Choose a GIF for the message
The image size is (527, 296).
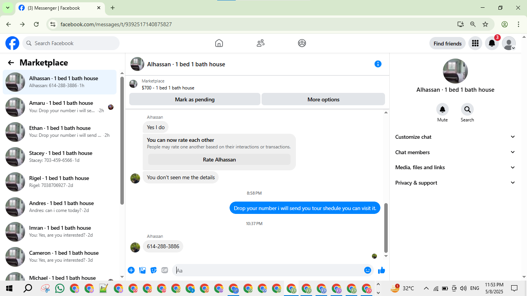(165, 270)
